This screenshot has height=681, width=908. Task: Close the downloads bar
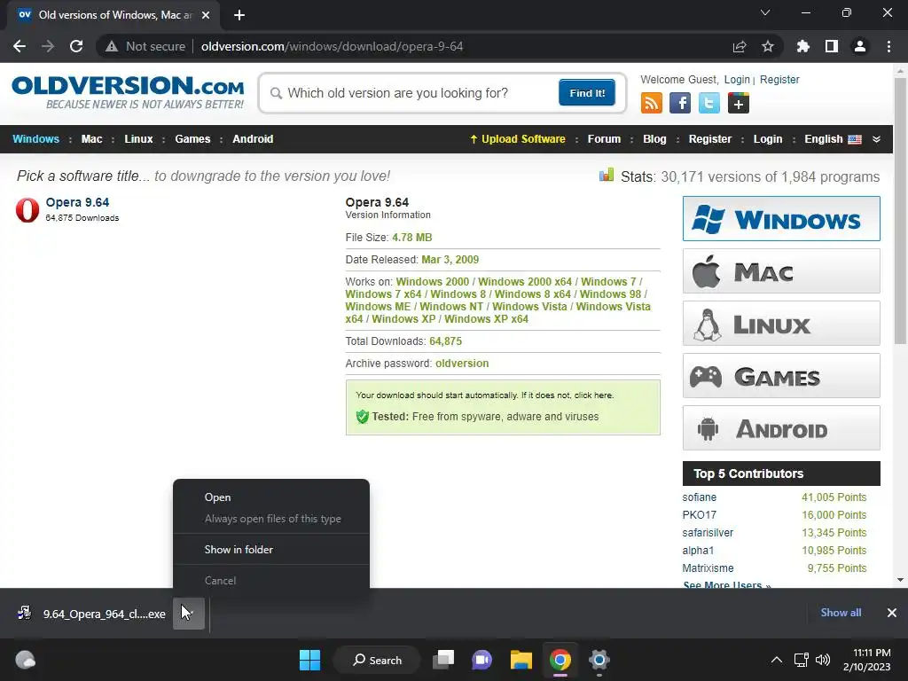click(891, 613)
